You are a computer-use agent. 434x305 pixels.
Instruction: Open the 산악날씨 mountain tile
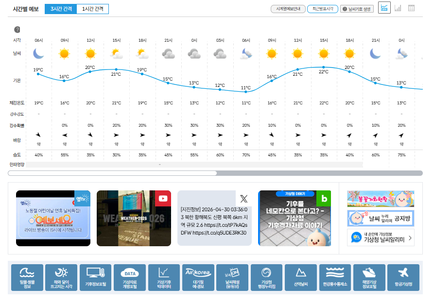coord(300,277)
